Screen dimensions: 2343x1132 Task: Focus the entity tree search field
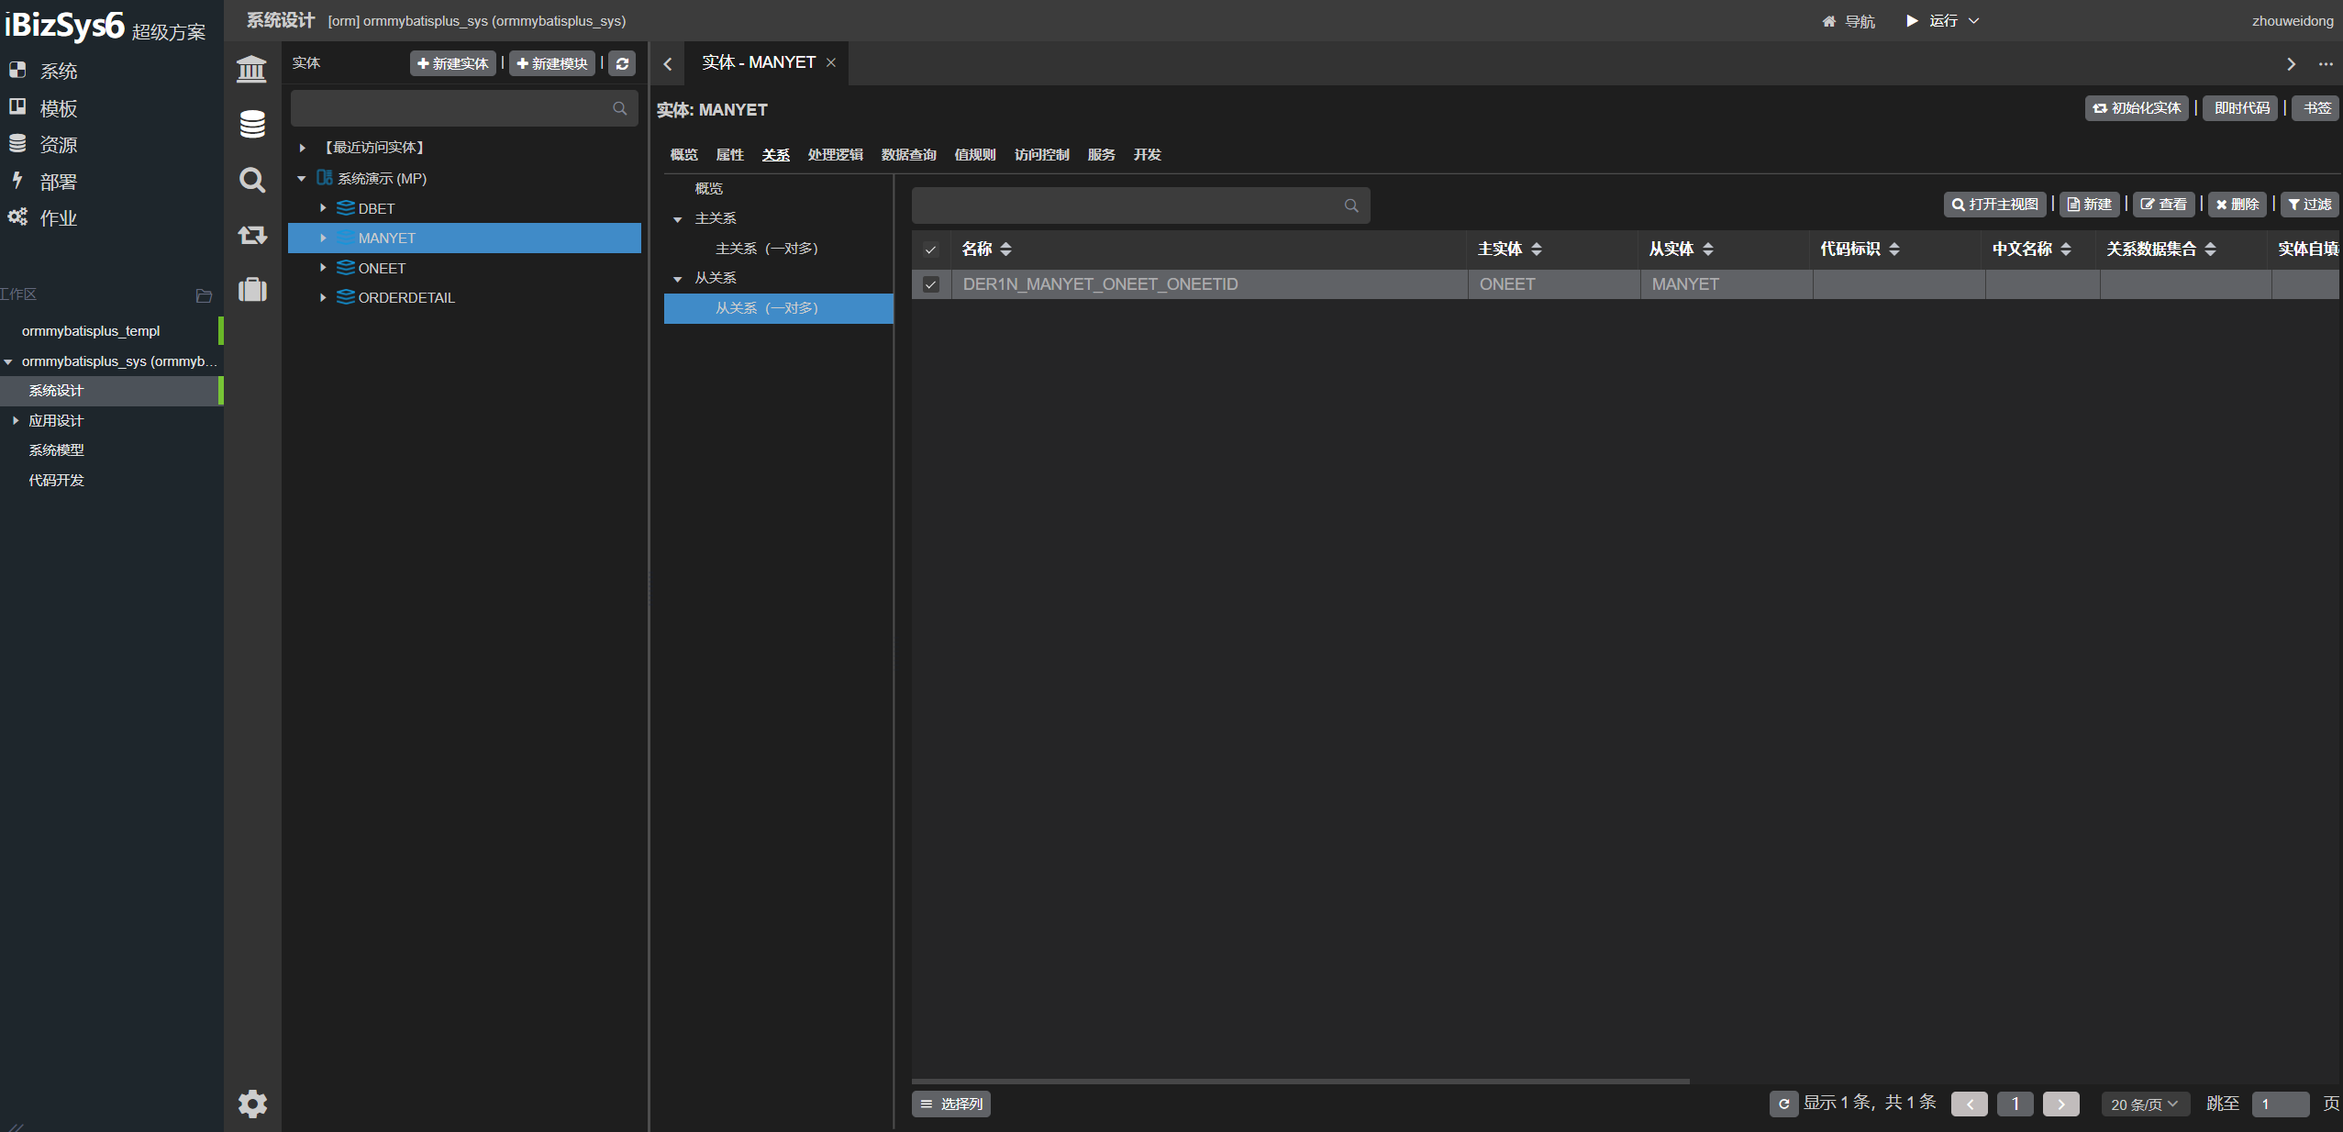tap(464, 108)
